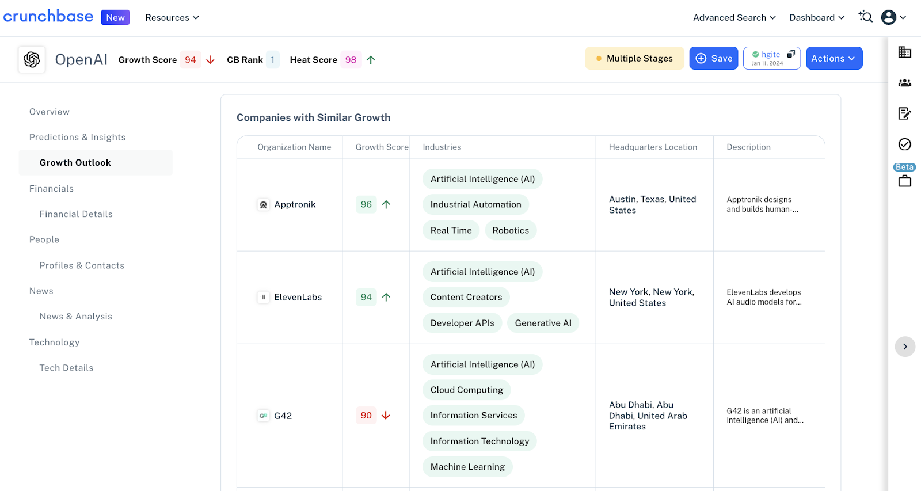Go to Technology in the sidebar
Viewport: 921px width, 491px height.
click(x=55, y=342)
